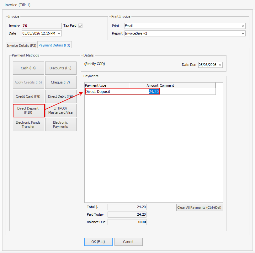255x253 pixels.
Task: Choose Electronic Funds Transfer
Action: click(28, 125)
